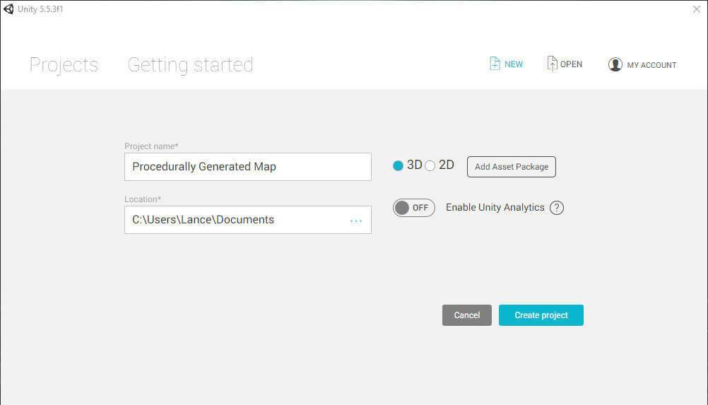This screenshot has height=405, width=708.
Task: Browse location with the three dots icon
Action: [x=356, y=221]
